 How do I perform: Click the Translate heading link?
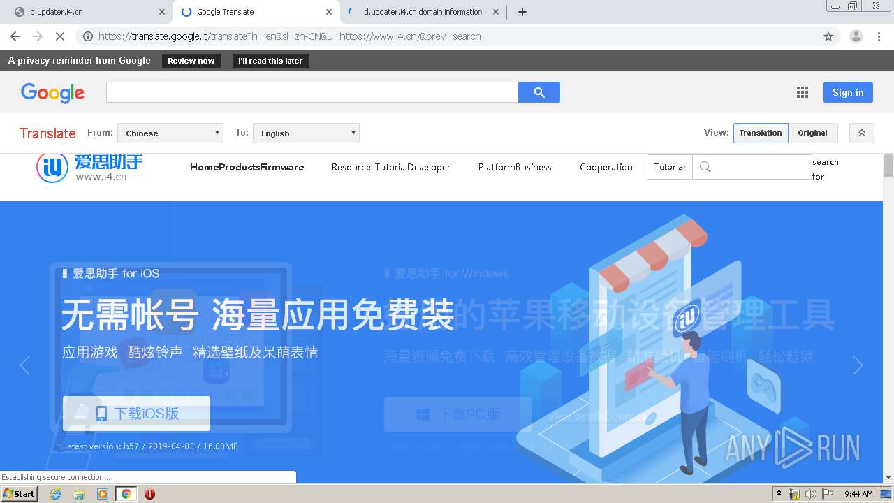tap(47, 133)
